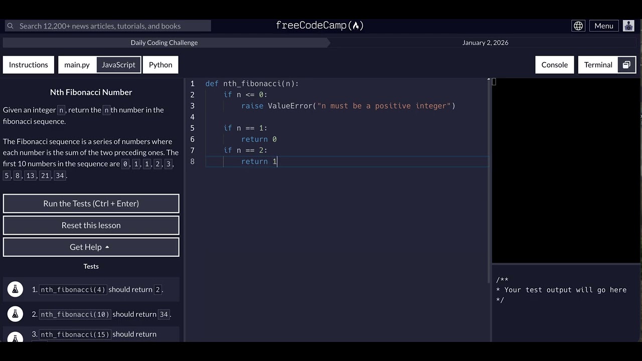The image size is (642, 361).
Task: Click Reset this lesson
Action: click(x=91, y=225)
